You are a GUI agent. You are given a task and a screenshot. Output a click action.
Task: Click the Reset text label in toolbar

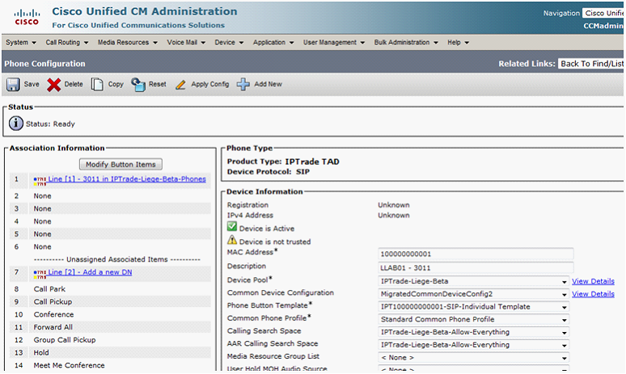click(157, 84)
